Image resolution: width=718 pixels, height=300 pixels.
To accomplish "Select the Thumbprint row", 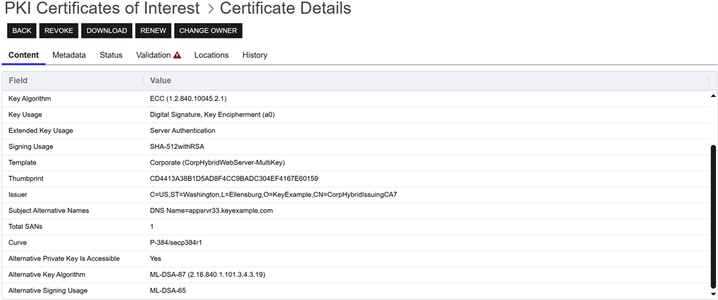I will coord(26,178).
